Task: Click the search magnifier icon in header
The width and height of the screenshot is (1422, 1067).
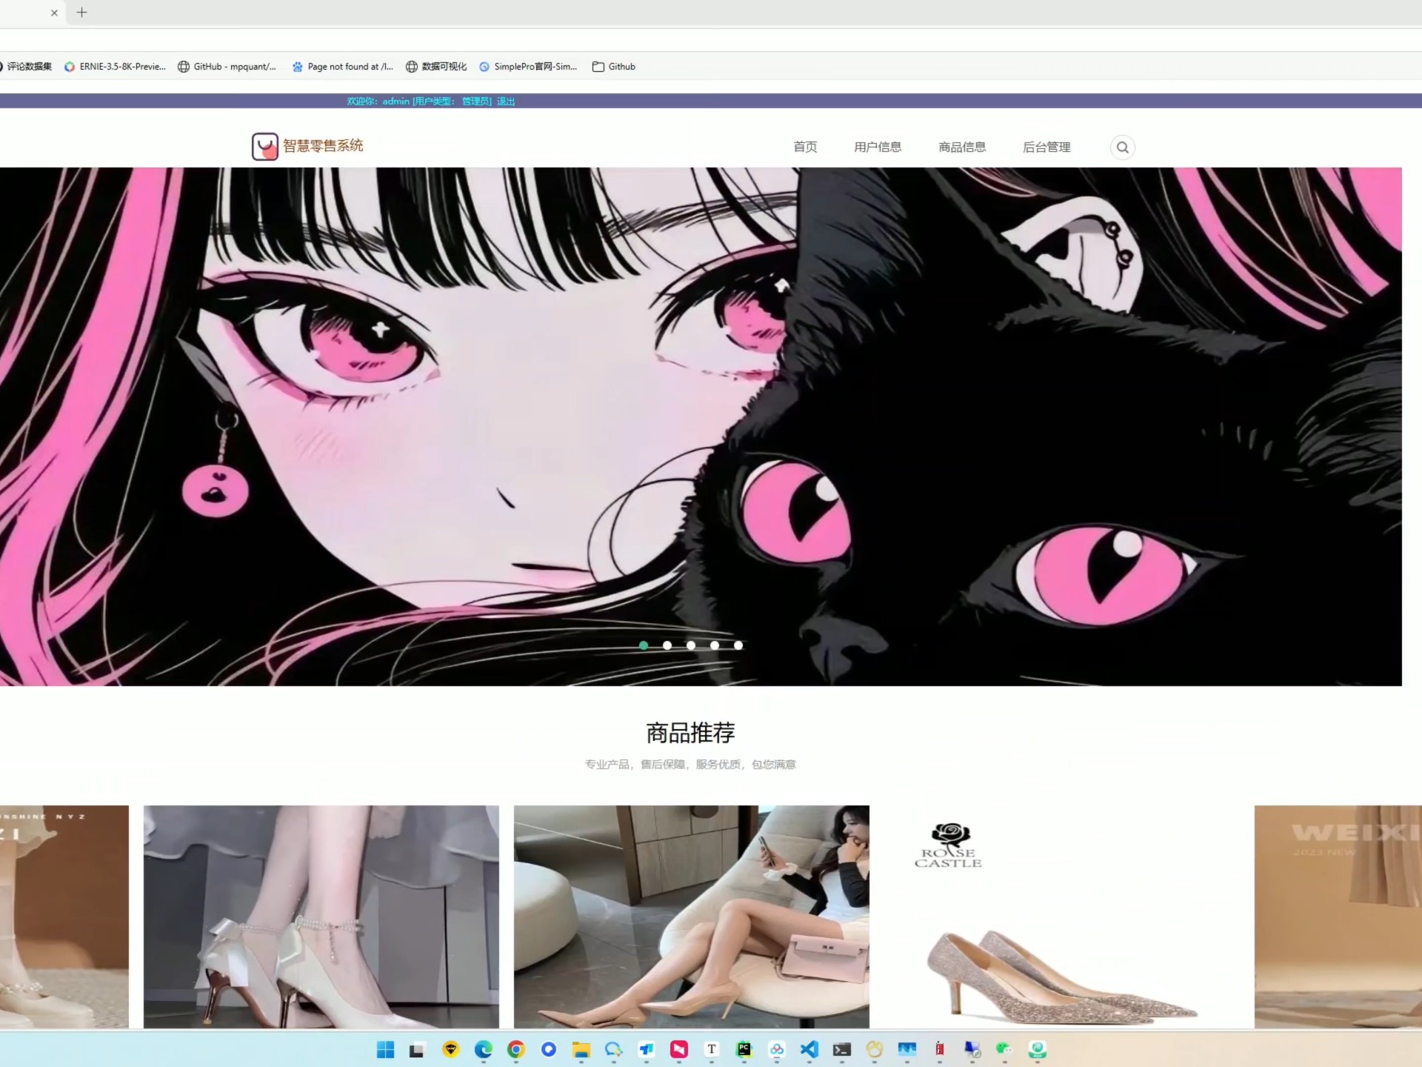Action: click(x=1122, y=147)
